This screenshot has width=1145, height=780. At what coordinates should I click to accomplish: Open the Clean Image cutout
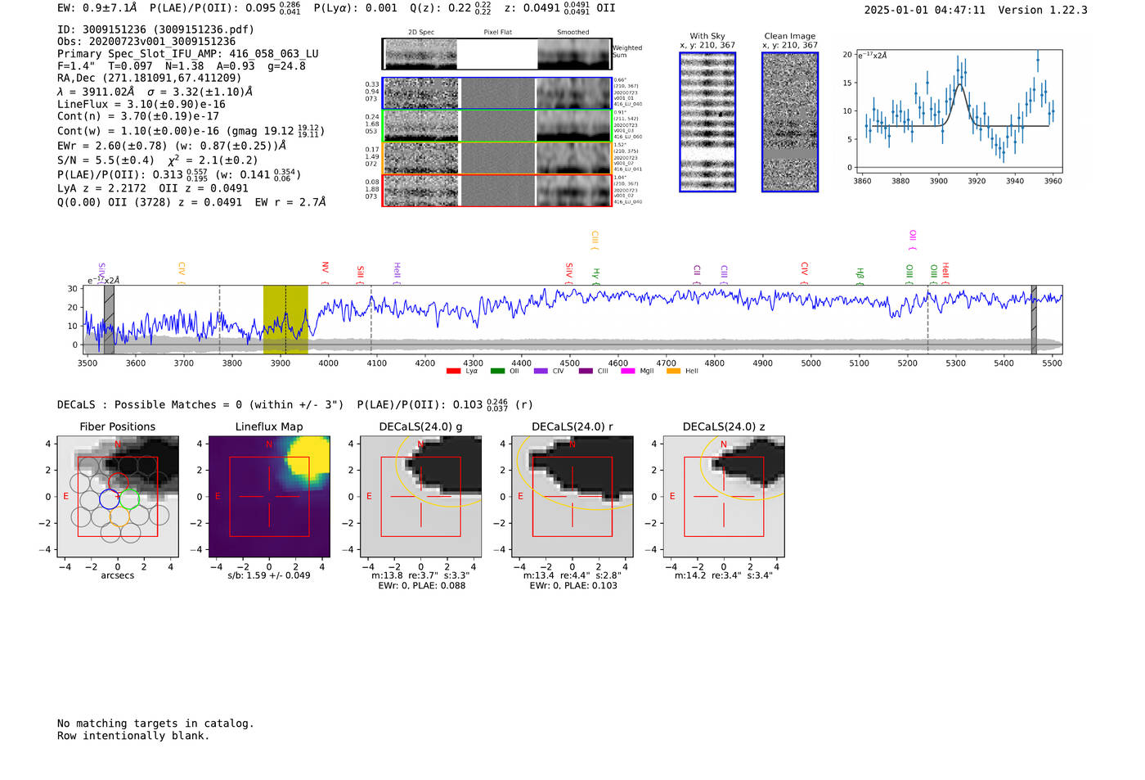pos(790,122)
